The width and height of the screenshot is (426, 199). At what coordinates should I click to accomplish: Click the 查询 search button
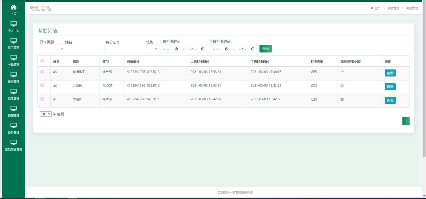point(266,49)
